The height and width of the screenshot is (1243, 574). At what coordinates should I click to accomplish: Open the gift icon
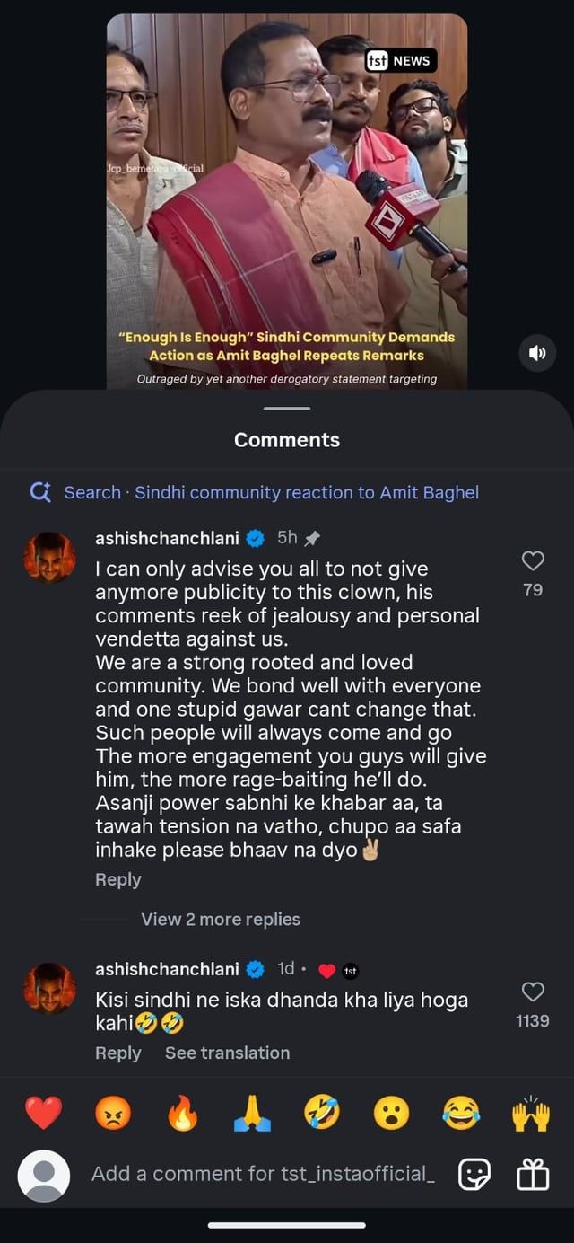coord(533,1174)
